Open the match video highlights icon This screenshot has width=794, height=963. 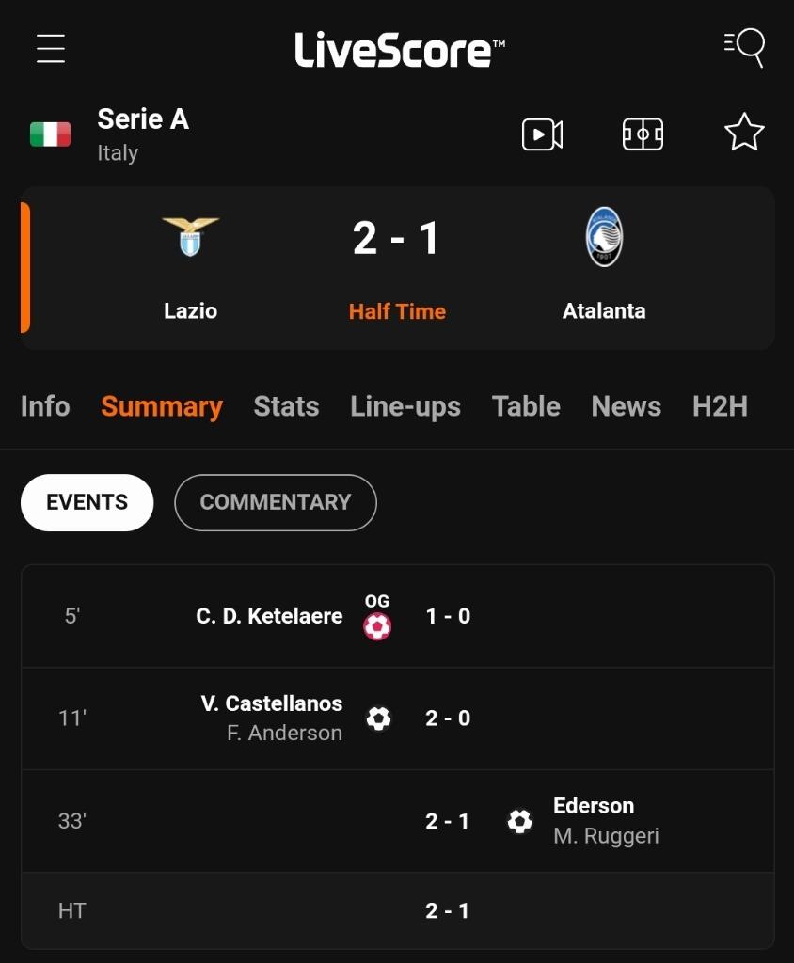tap(543, 134)
